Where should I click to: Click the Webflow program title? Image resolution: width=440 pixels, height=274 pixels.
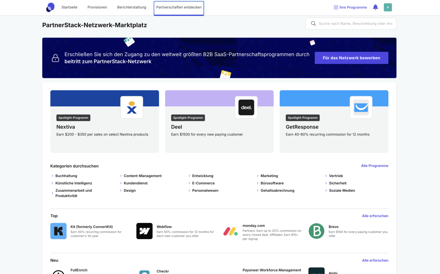click(164, 227)
